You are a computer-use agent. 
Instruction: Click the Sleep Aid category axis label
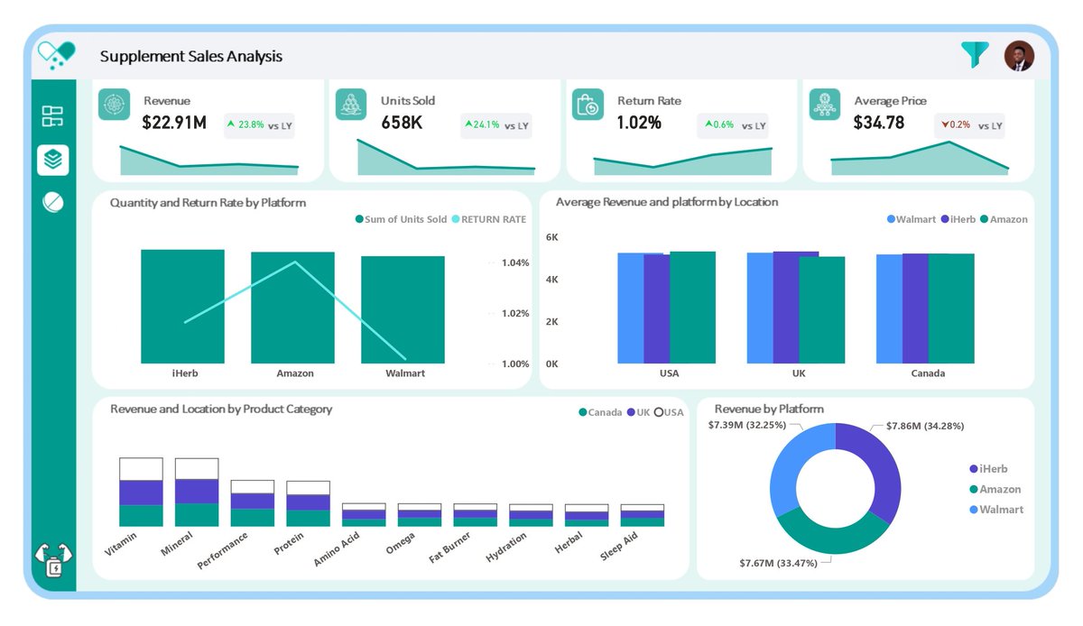[620, 546]
